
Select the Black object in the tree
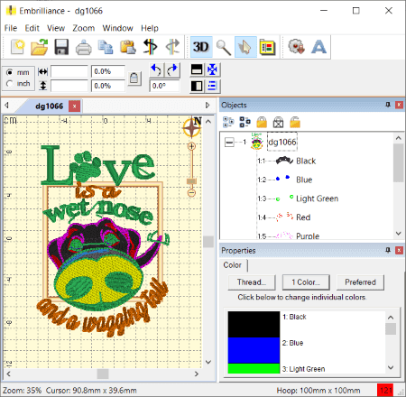(306, 161)
